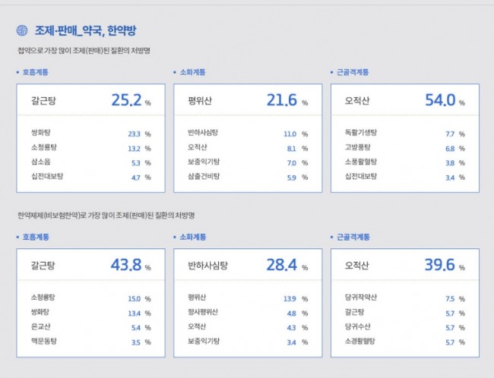Select the 호흡계통 label above the 25.2% card

pyautogui.click(x=35, y=73)
